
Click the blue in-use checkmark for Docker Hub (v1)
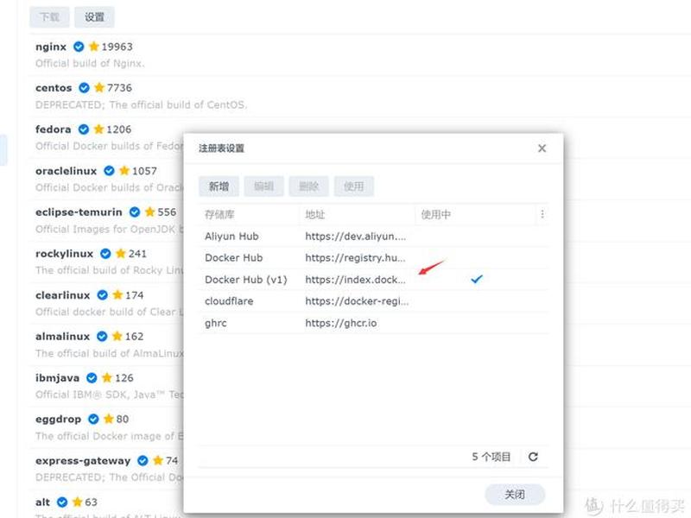point(477,279)
